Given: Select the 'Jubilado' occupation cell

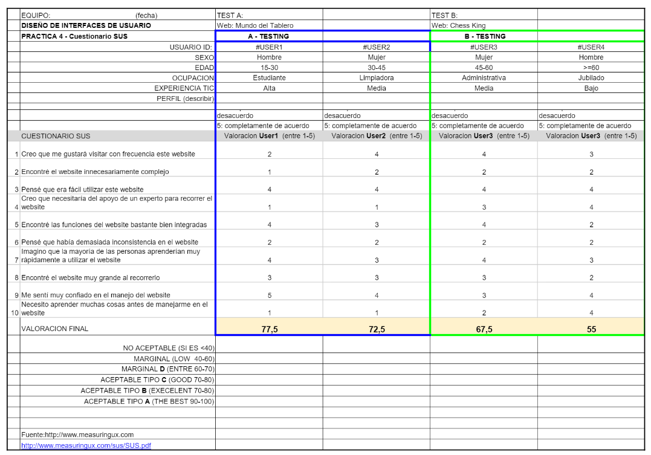Looking at the screenshot, I should pyautogui.click(x=591, y=77).
